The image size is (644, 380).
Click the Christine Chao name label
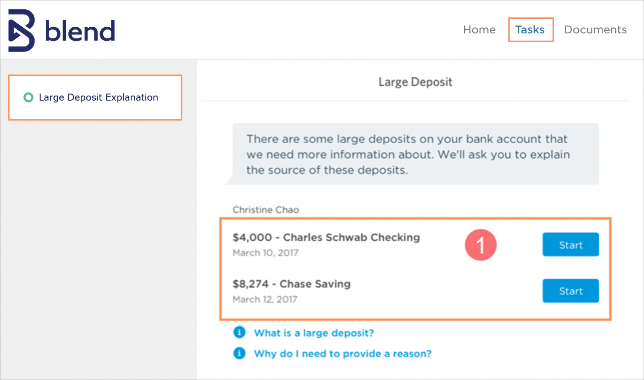[266, 210]
